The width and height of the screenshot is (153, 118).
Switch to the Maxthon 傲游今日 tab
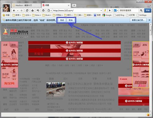(26, 5)
